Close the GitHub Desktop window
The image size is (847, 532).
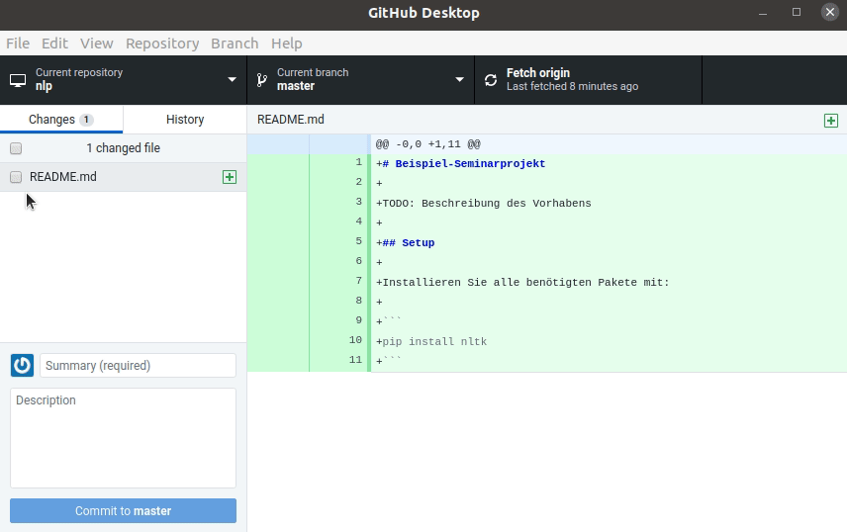pos(830,12)
